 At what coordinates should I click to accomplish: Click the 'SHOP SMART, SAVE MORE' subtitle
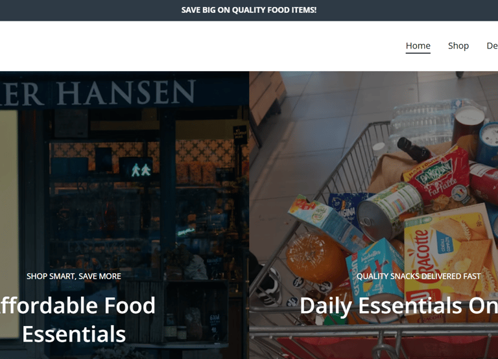74,276
